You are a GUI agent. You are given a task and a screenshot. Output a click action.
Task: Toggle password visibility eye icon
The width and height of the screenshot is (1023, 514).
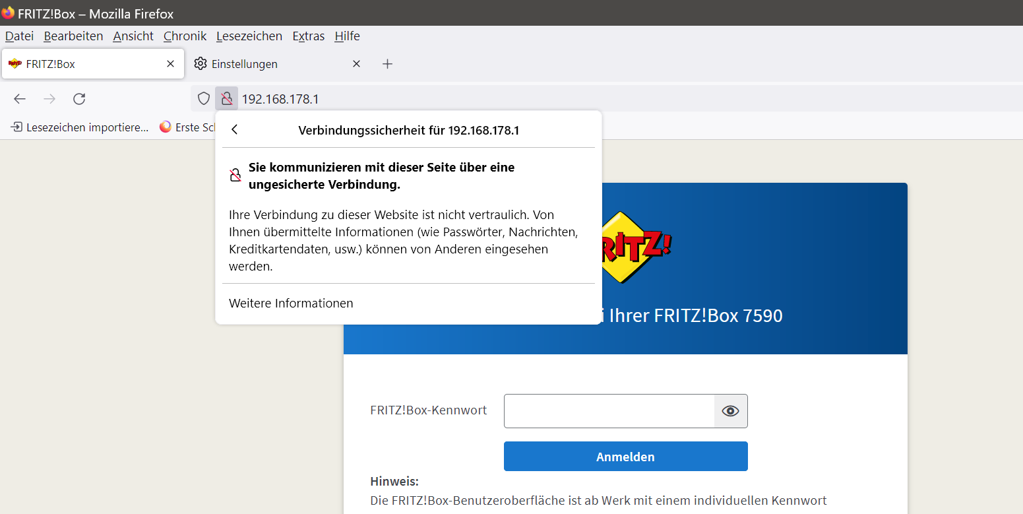(730, 411)
